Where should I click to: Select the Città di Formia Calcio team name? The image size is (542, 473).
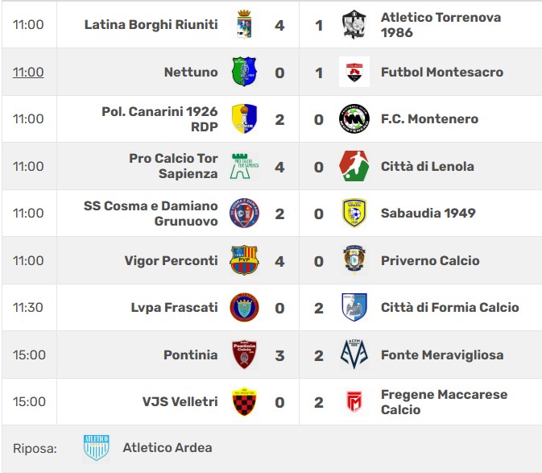coord(449,307)
